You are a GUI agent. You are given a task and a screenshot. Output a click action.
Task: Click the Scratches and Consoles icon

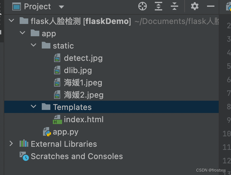(24, 156)
